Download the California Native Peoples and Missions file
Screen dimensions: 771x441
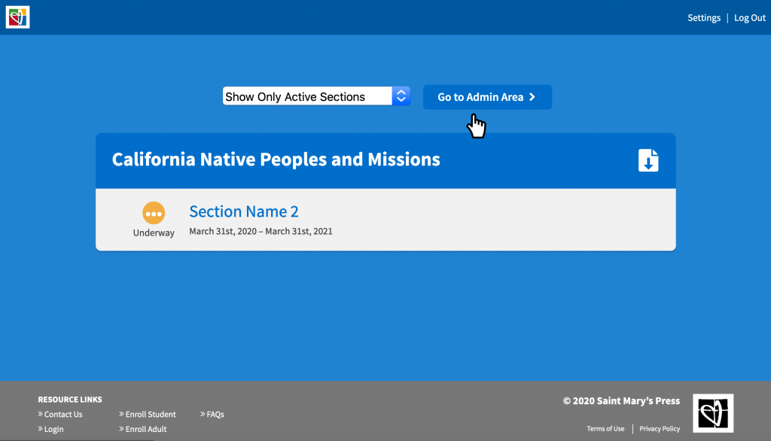(x=648, y=160)
